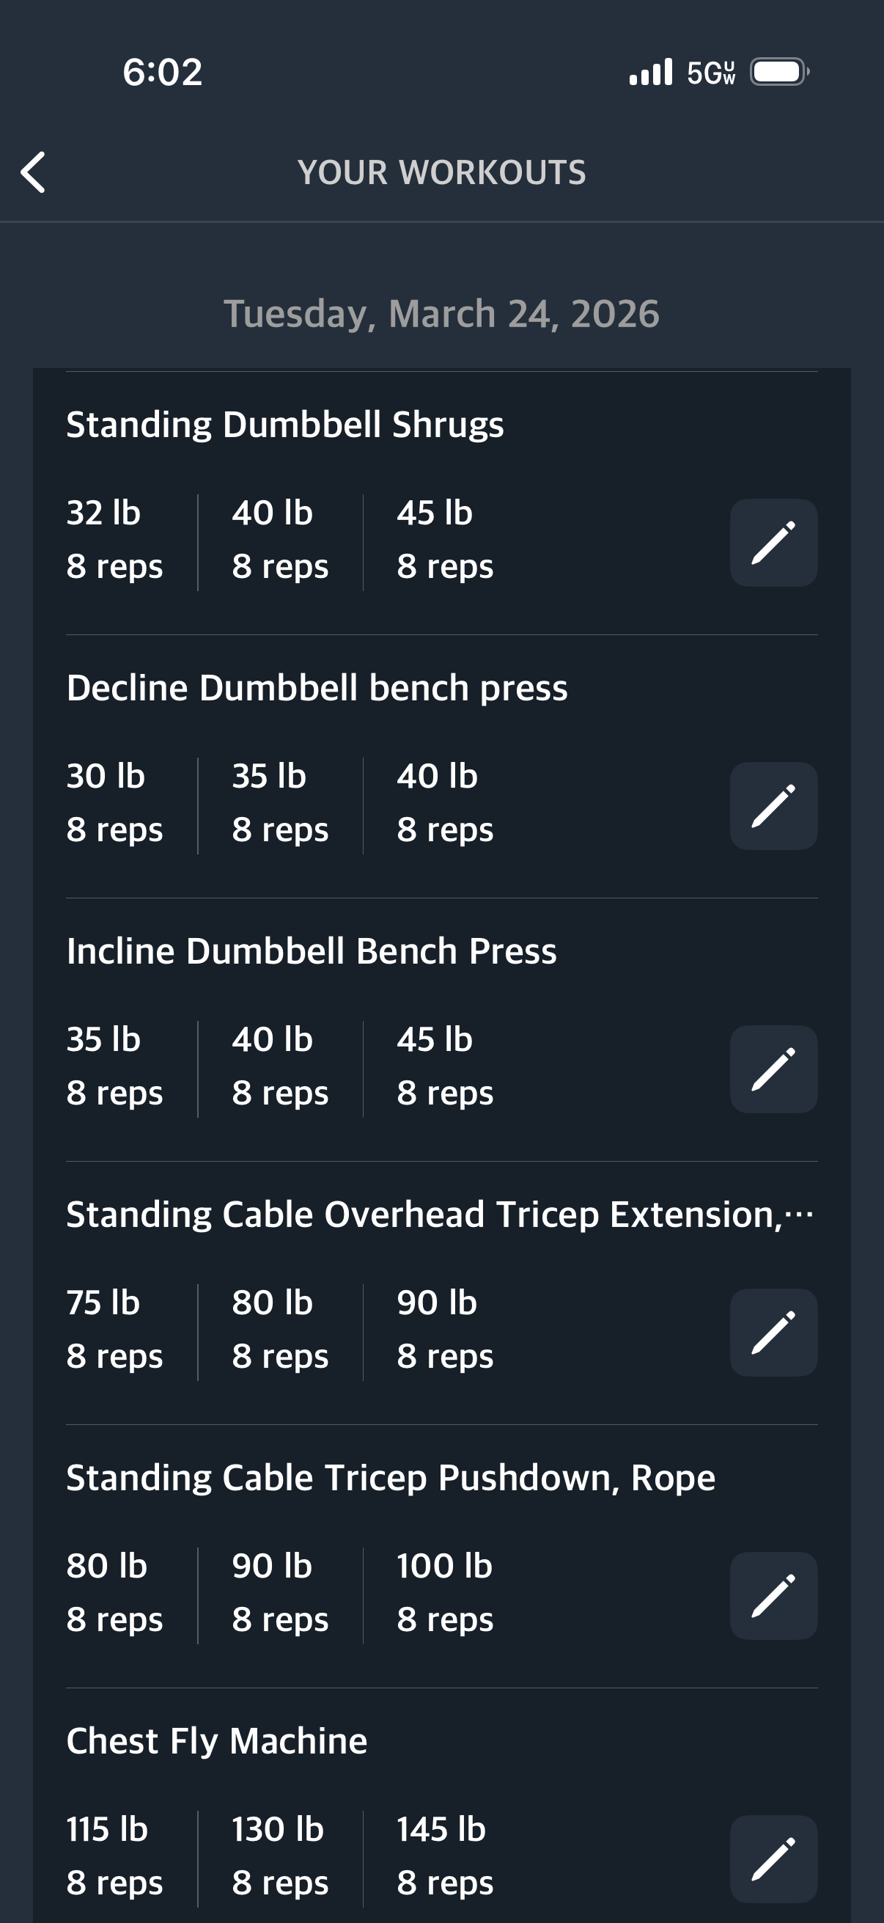Tap the 6:02 clock in status bar
Viewport: 884px width, 1923px height.
point(163,73)
